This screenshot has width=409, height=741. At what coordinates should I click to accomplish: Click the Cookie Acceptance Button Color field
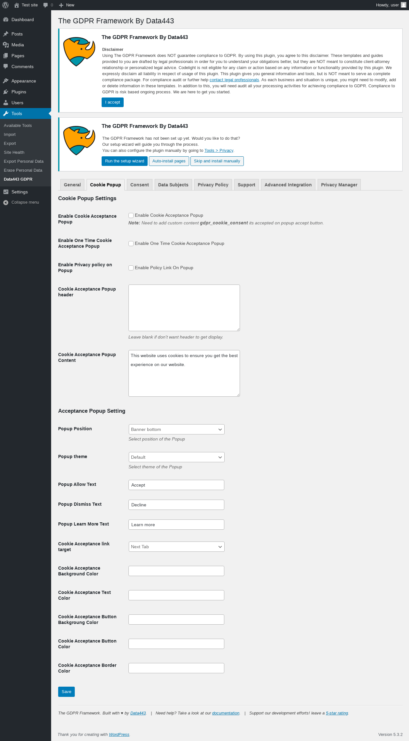tap(176, 644)
